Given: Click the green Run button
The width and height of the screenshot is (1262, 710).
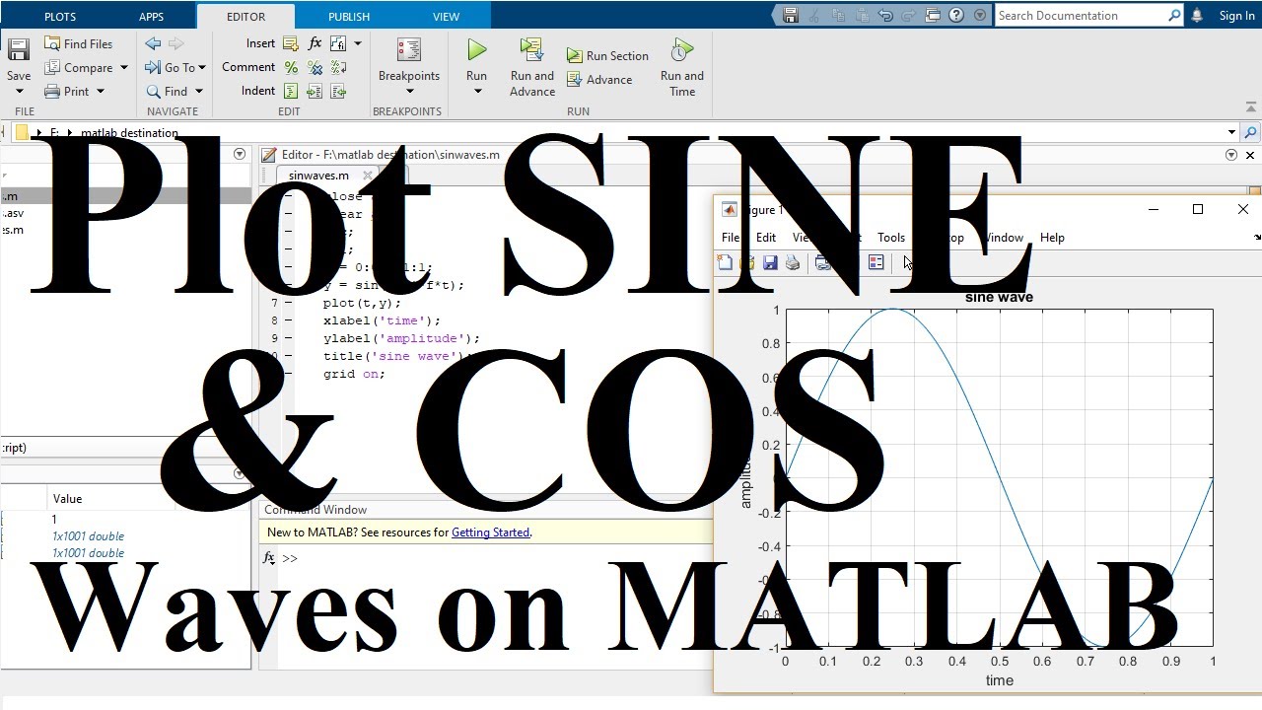Looking at the screenshot, I should (477, 50).
